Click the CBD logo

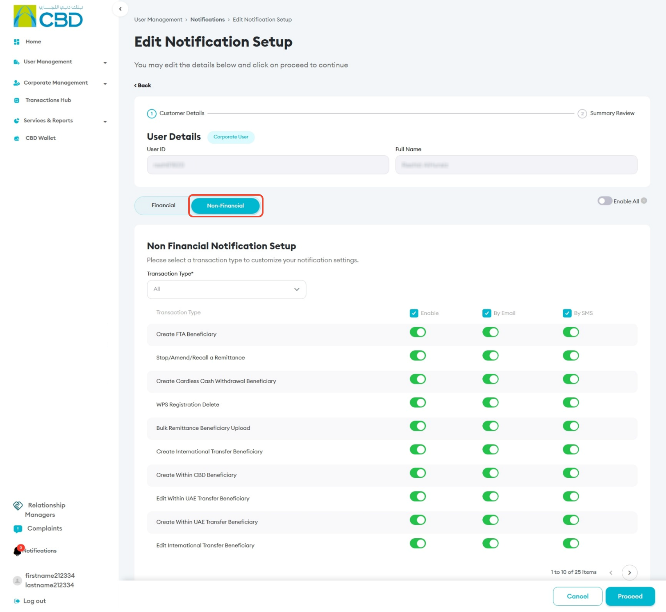[48, 16]
